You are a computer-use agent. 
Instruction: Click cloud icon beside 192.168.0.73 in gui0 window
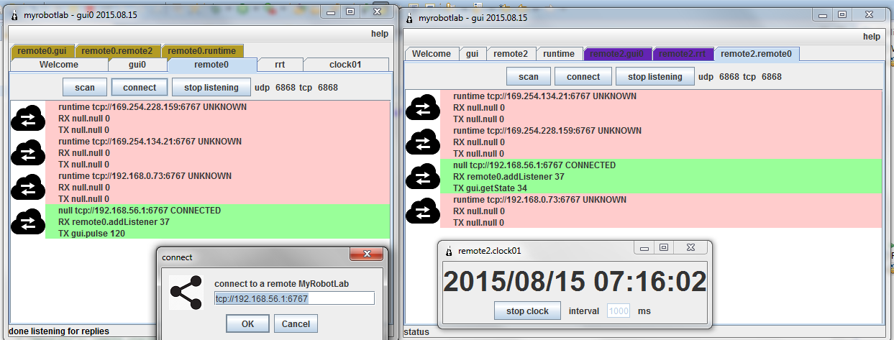coord(27,188)
